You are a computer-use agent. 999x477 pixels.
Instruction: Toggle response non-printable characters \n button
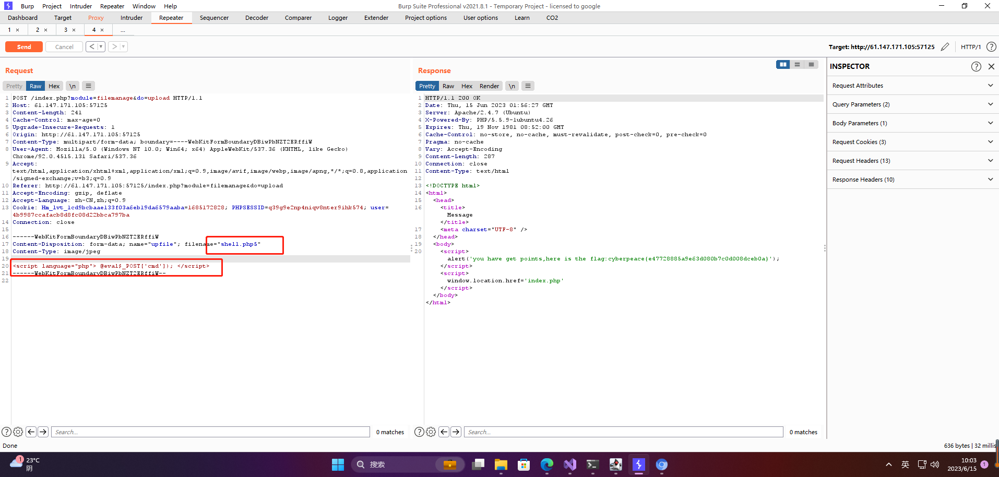coord(512,86)
